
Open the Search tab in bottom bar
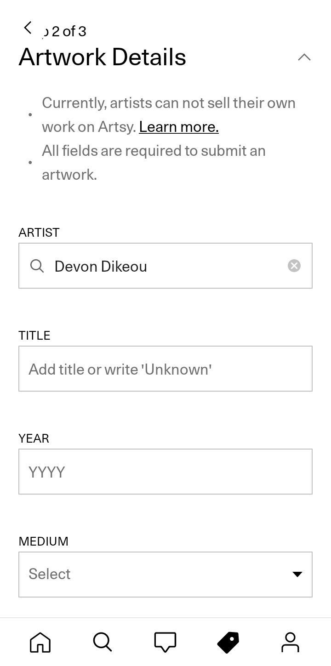pyautogui.click(x=103, y=642)
